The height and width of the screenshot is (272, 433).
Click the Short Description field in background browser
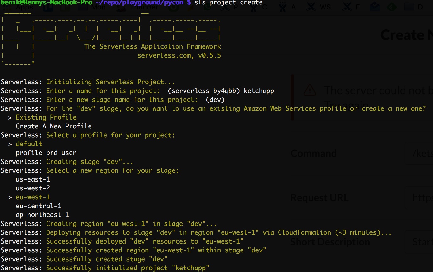(419, 242)
